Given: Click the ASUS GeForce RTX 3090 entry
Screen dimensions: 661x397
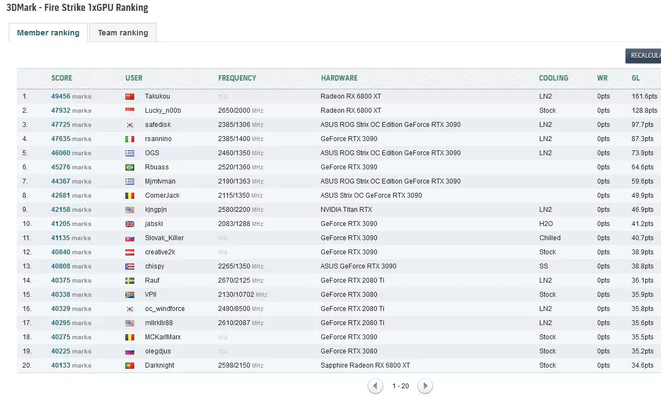Looking at the screenshot, I should point(358,266).
